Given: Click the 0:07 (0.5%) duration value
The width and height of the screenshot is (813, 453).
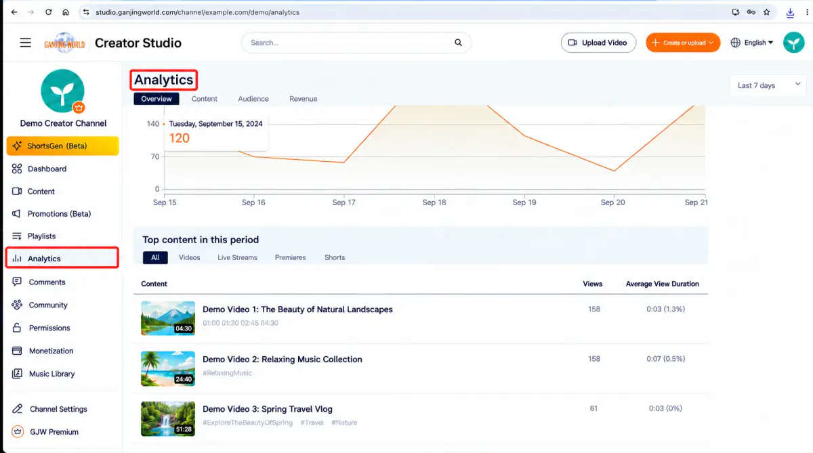Looking at the screenshot, I should (666, 359).
